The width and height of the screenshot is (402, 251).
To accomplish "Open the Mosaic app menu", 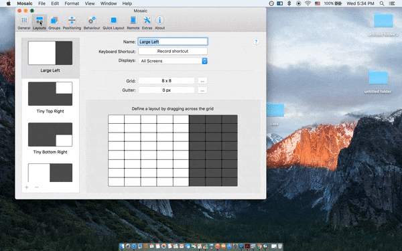I will [x=25, y=3].
